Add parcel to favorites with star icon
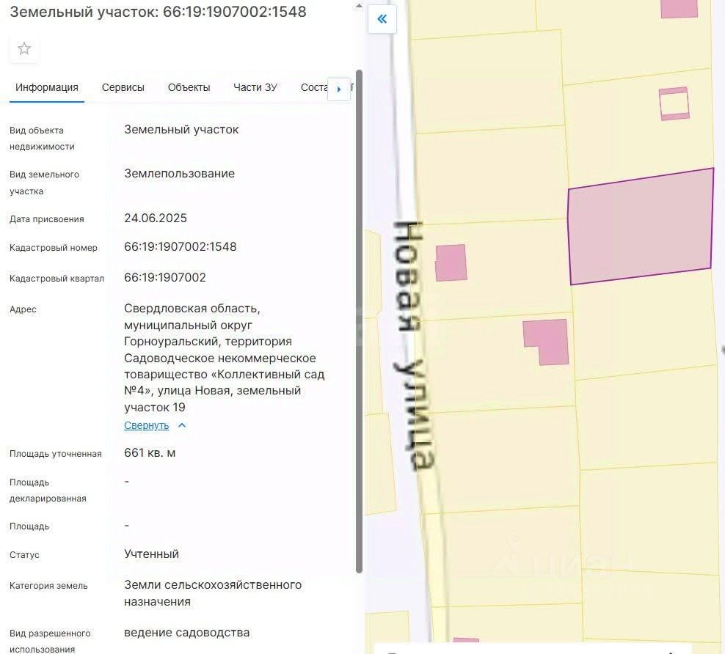This screenshot has width=725, height=654. 24,49
